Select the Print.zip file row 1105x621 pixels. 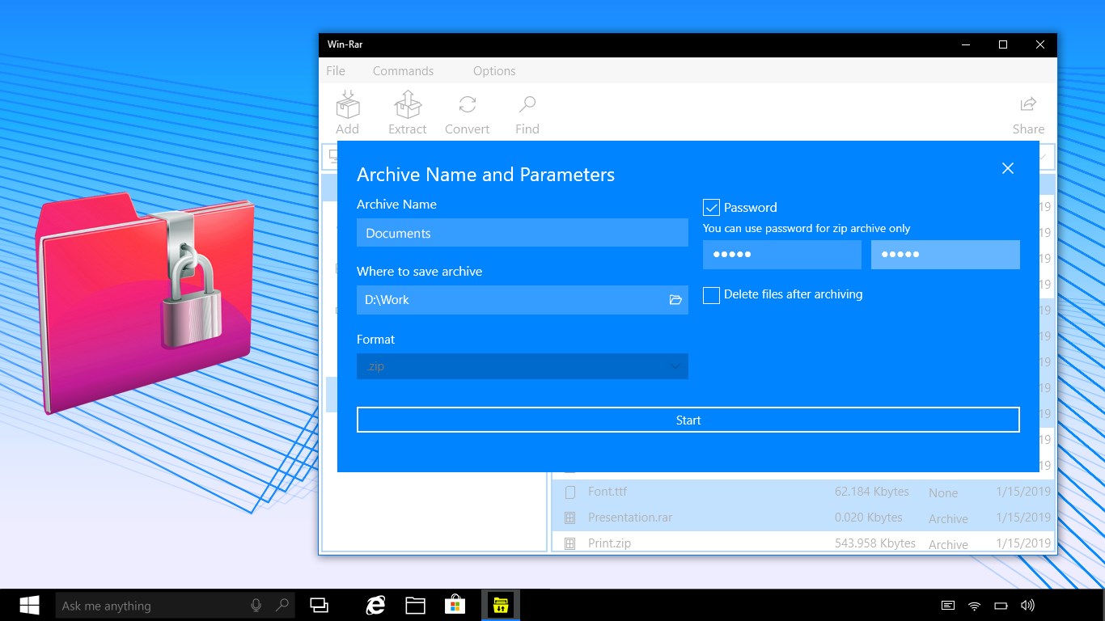pos(803,543)
